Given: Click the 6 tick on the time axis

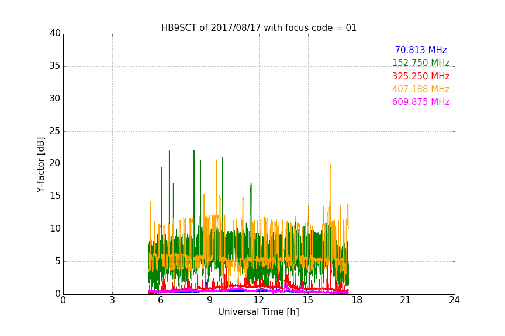Looking at the screenshot, I should (x=161, y=300).
